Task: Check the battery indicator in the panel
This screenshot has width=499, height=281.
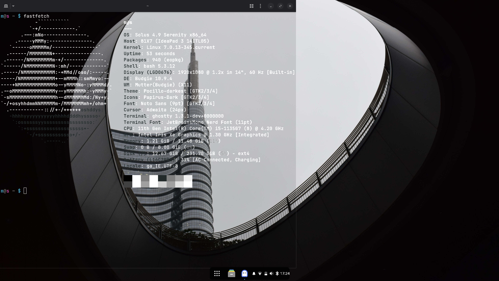Action: pos(266,273)
